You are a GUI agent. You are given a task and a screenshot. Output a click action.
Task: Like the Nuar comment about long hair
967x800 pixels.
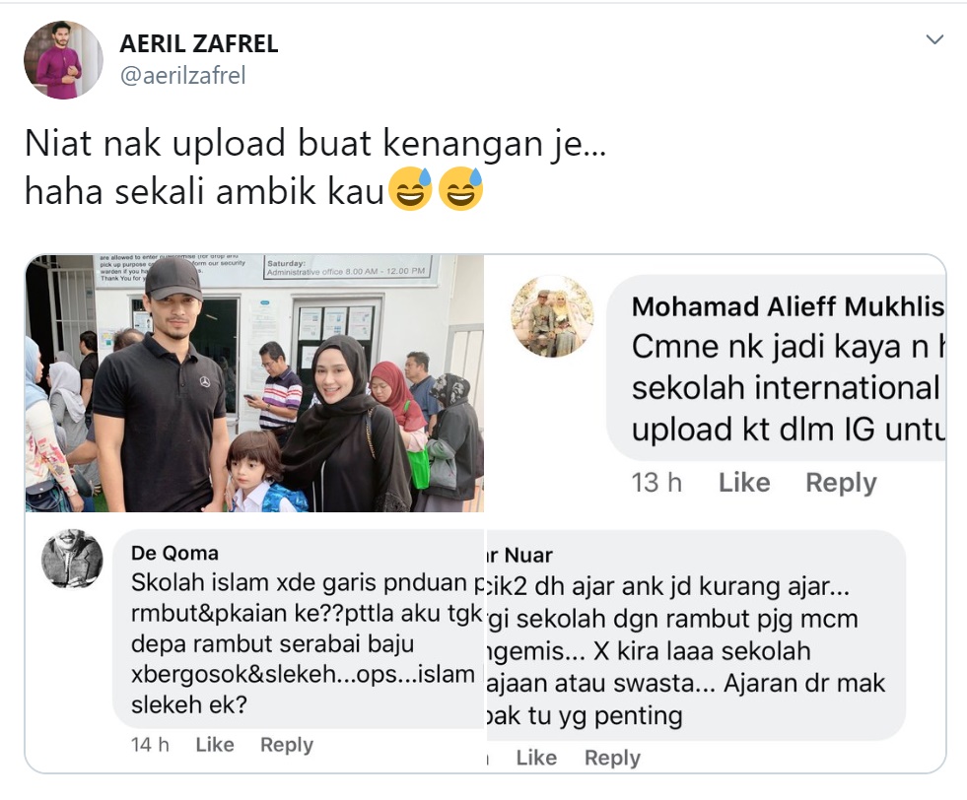536,758
